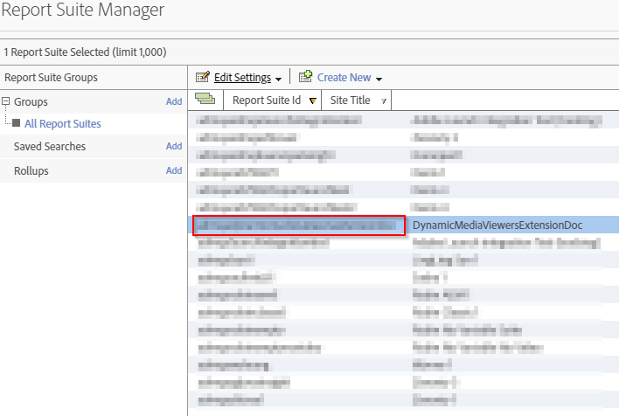Collapse the Groups tree node
The image size is (619, 416).
[5, 101]
